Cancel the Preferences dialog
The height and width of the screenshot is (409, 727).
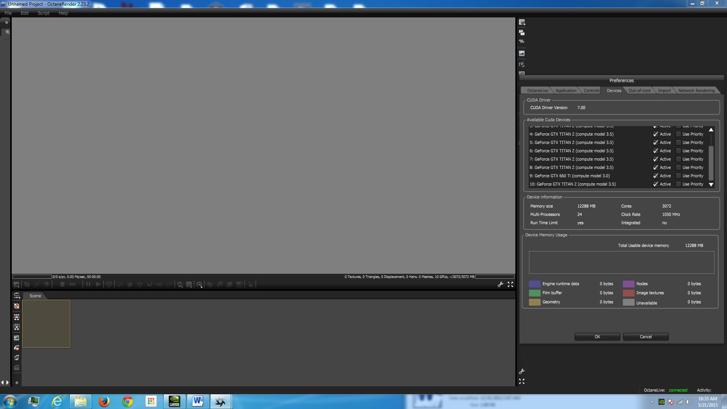pos(646,337)
